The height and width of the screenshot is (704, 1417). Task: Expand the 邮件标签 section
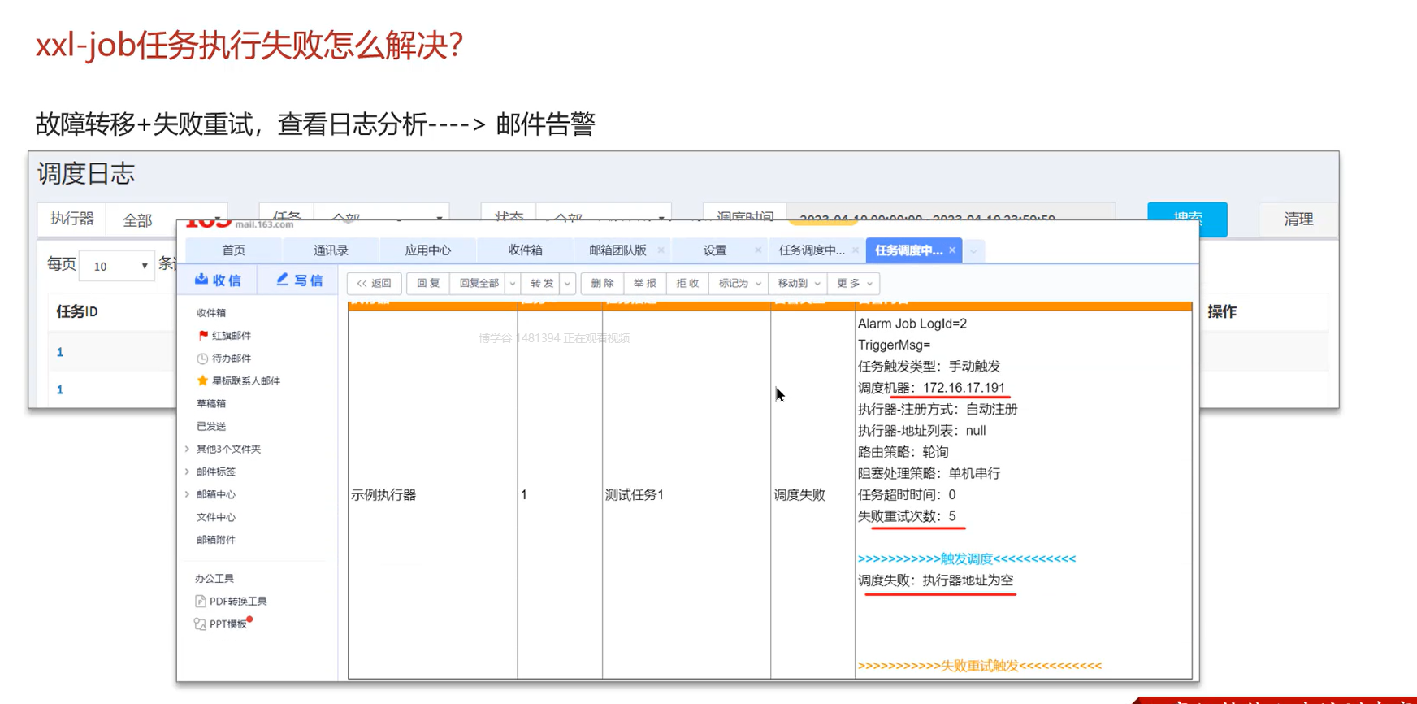188,472
